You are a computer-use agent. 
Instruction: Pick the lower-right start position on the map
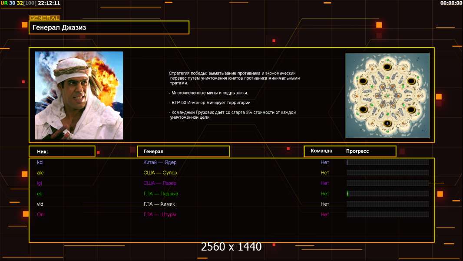[411, 109]
